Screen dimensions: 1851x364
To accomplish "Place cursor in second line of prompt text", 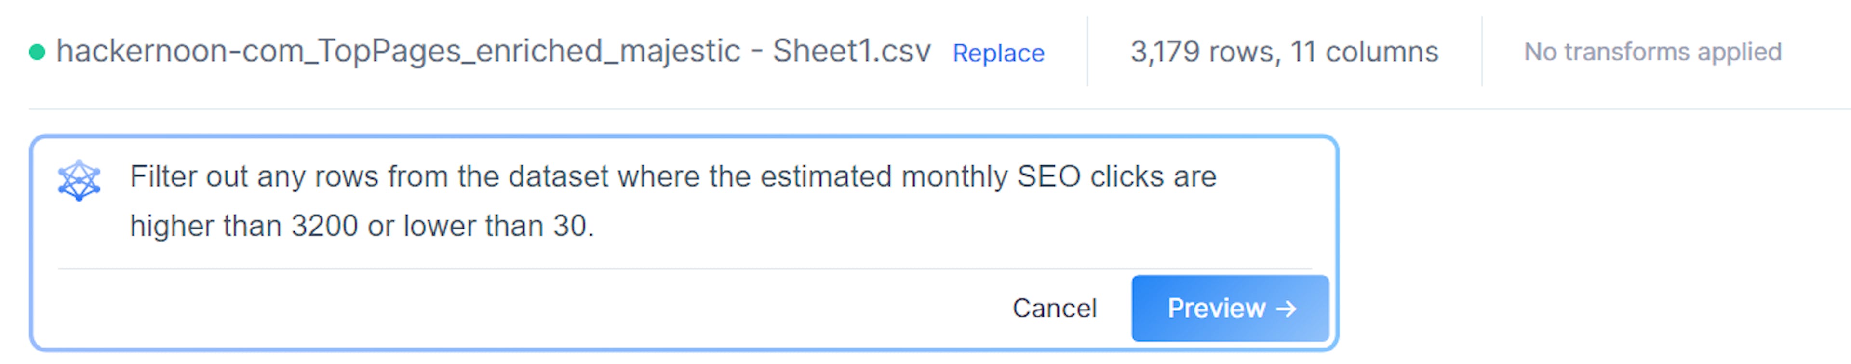I will [x=362, y=226].
